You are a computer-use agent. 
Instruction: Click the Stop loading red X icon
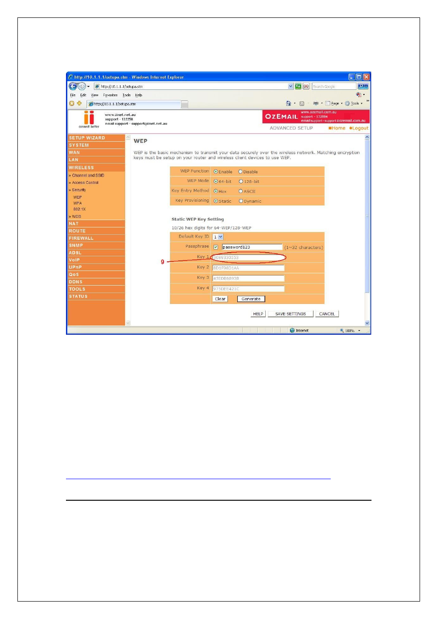(x=306, y=86)
